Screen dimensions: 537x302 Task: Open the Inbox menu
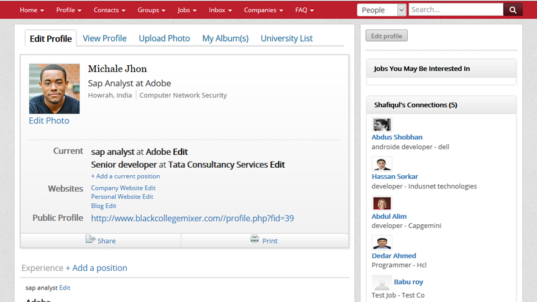pos(220,10)
